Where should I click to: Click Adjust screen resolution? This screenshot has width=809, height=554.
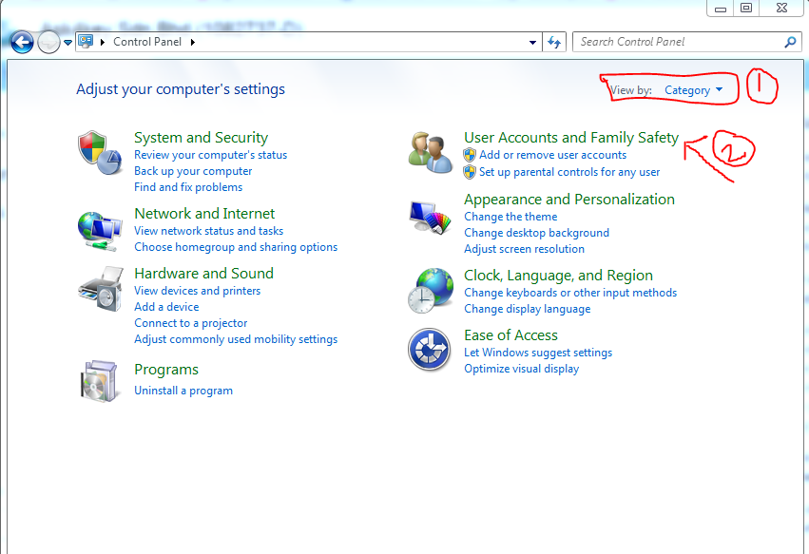point(524,249)
